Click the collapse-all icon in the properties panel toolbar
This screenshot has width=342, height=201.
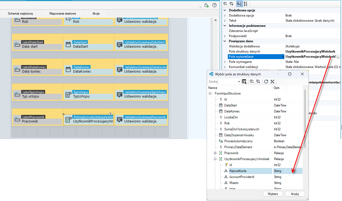(225, 4)
